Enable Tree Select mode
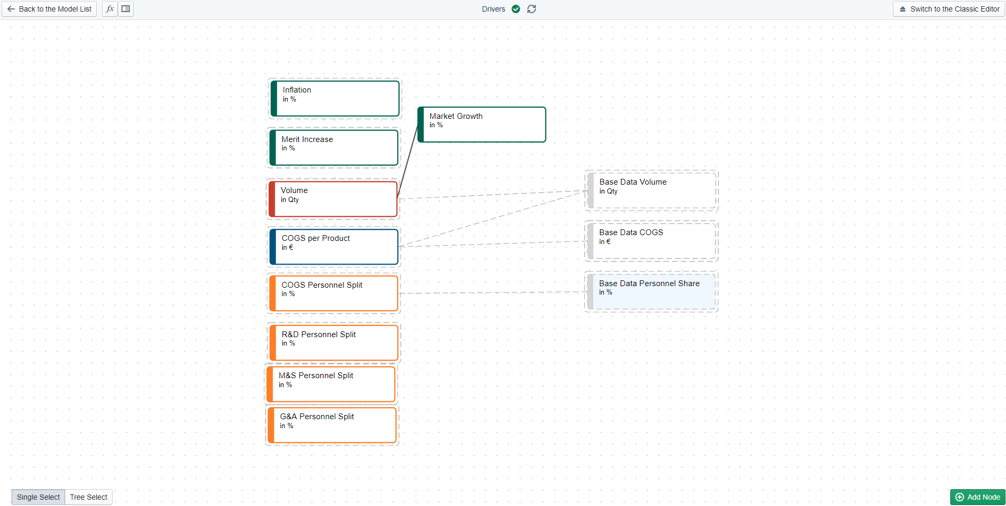This screenshot has width=1006, height=506. coord(88,497)
